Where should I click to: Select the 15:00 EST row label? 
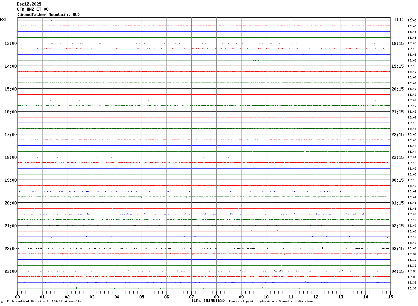coord(10,89)
